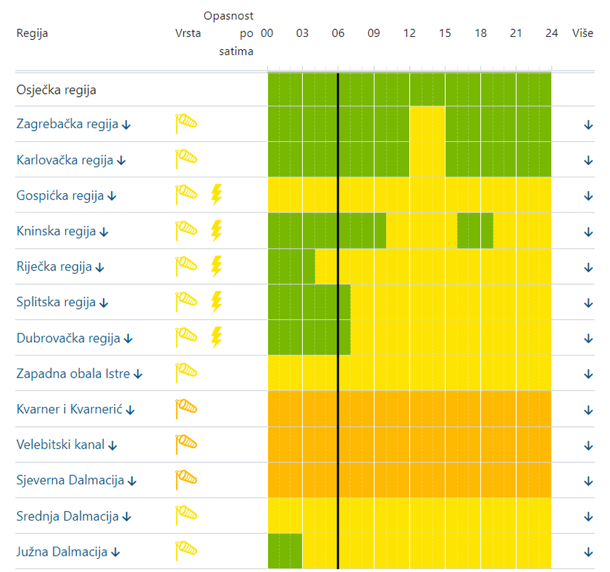Click the wind icon for Riječka regija
The height and width of the screenshot is (572, 610).
click(186, 266)
